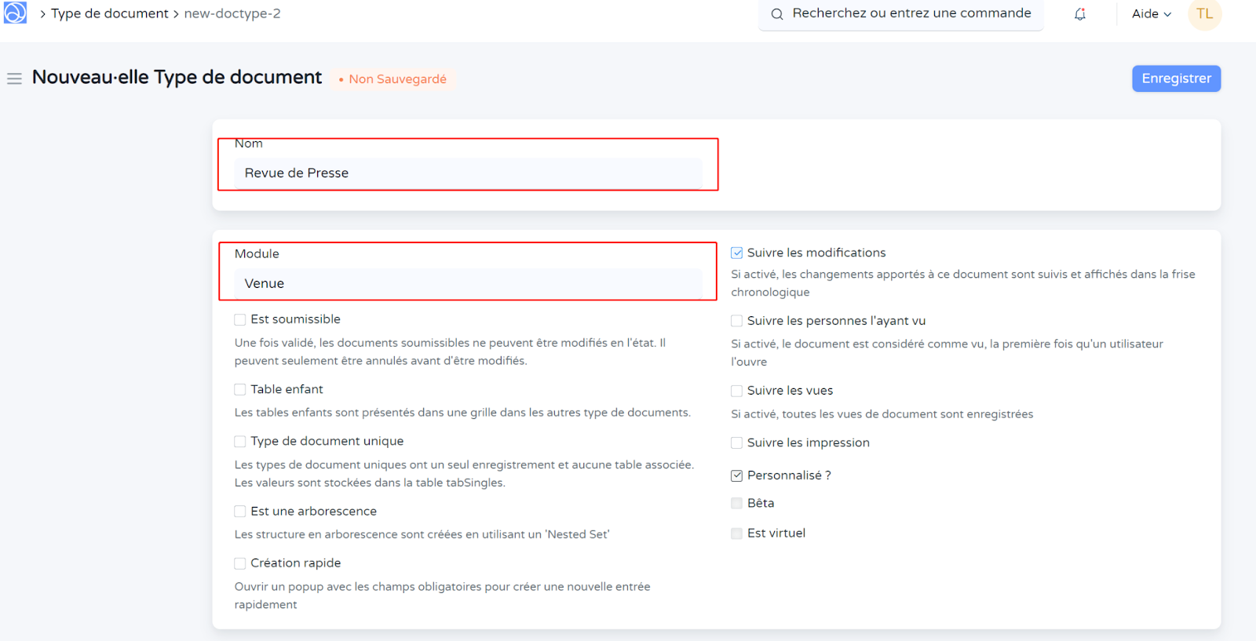Screen dimensions: 1256x641
Task: Open the Module link field
Action: coord(468,284)
